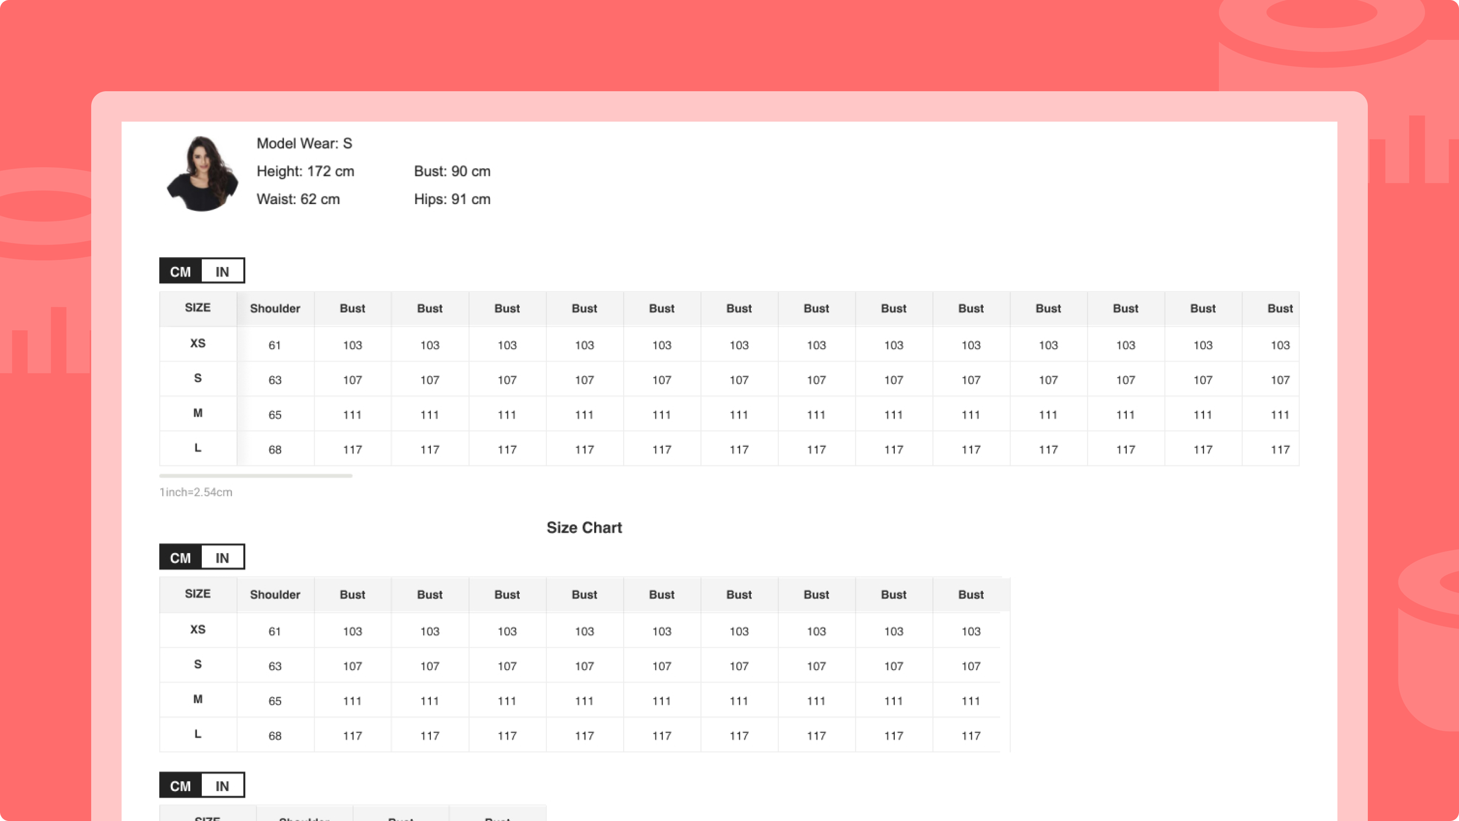1459x821 pixels.
Task: Select CM on the first unit toggle
Action: [181, 271]
